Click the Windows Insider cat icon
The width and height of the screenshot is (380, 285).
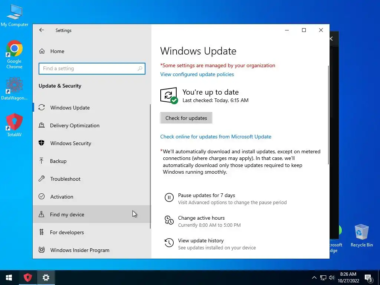[x=42, y=250]
